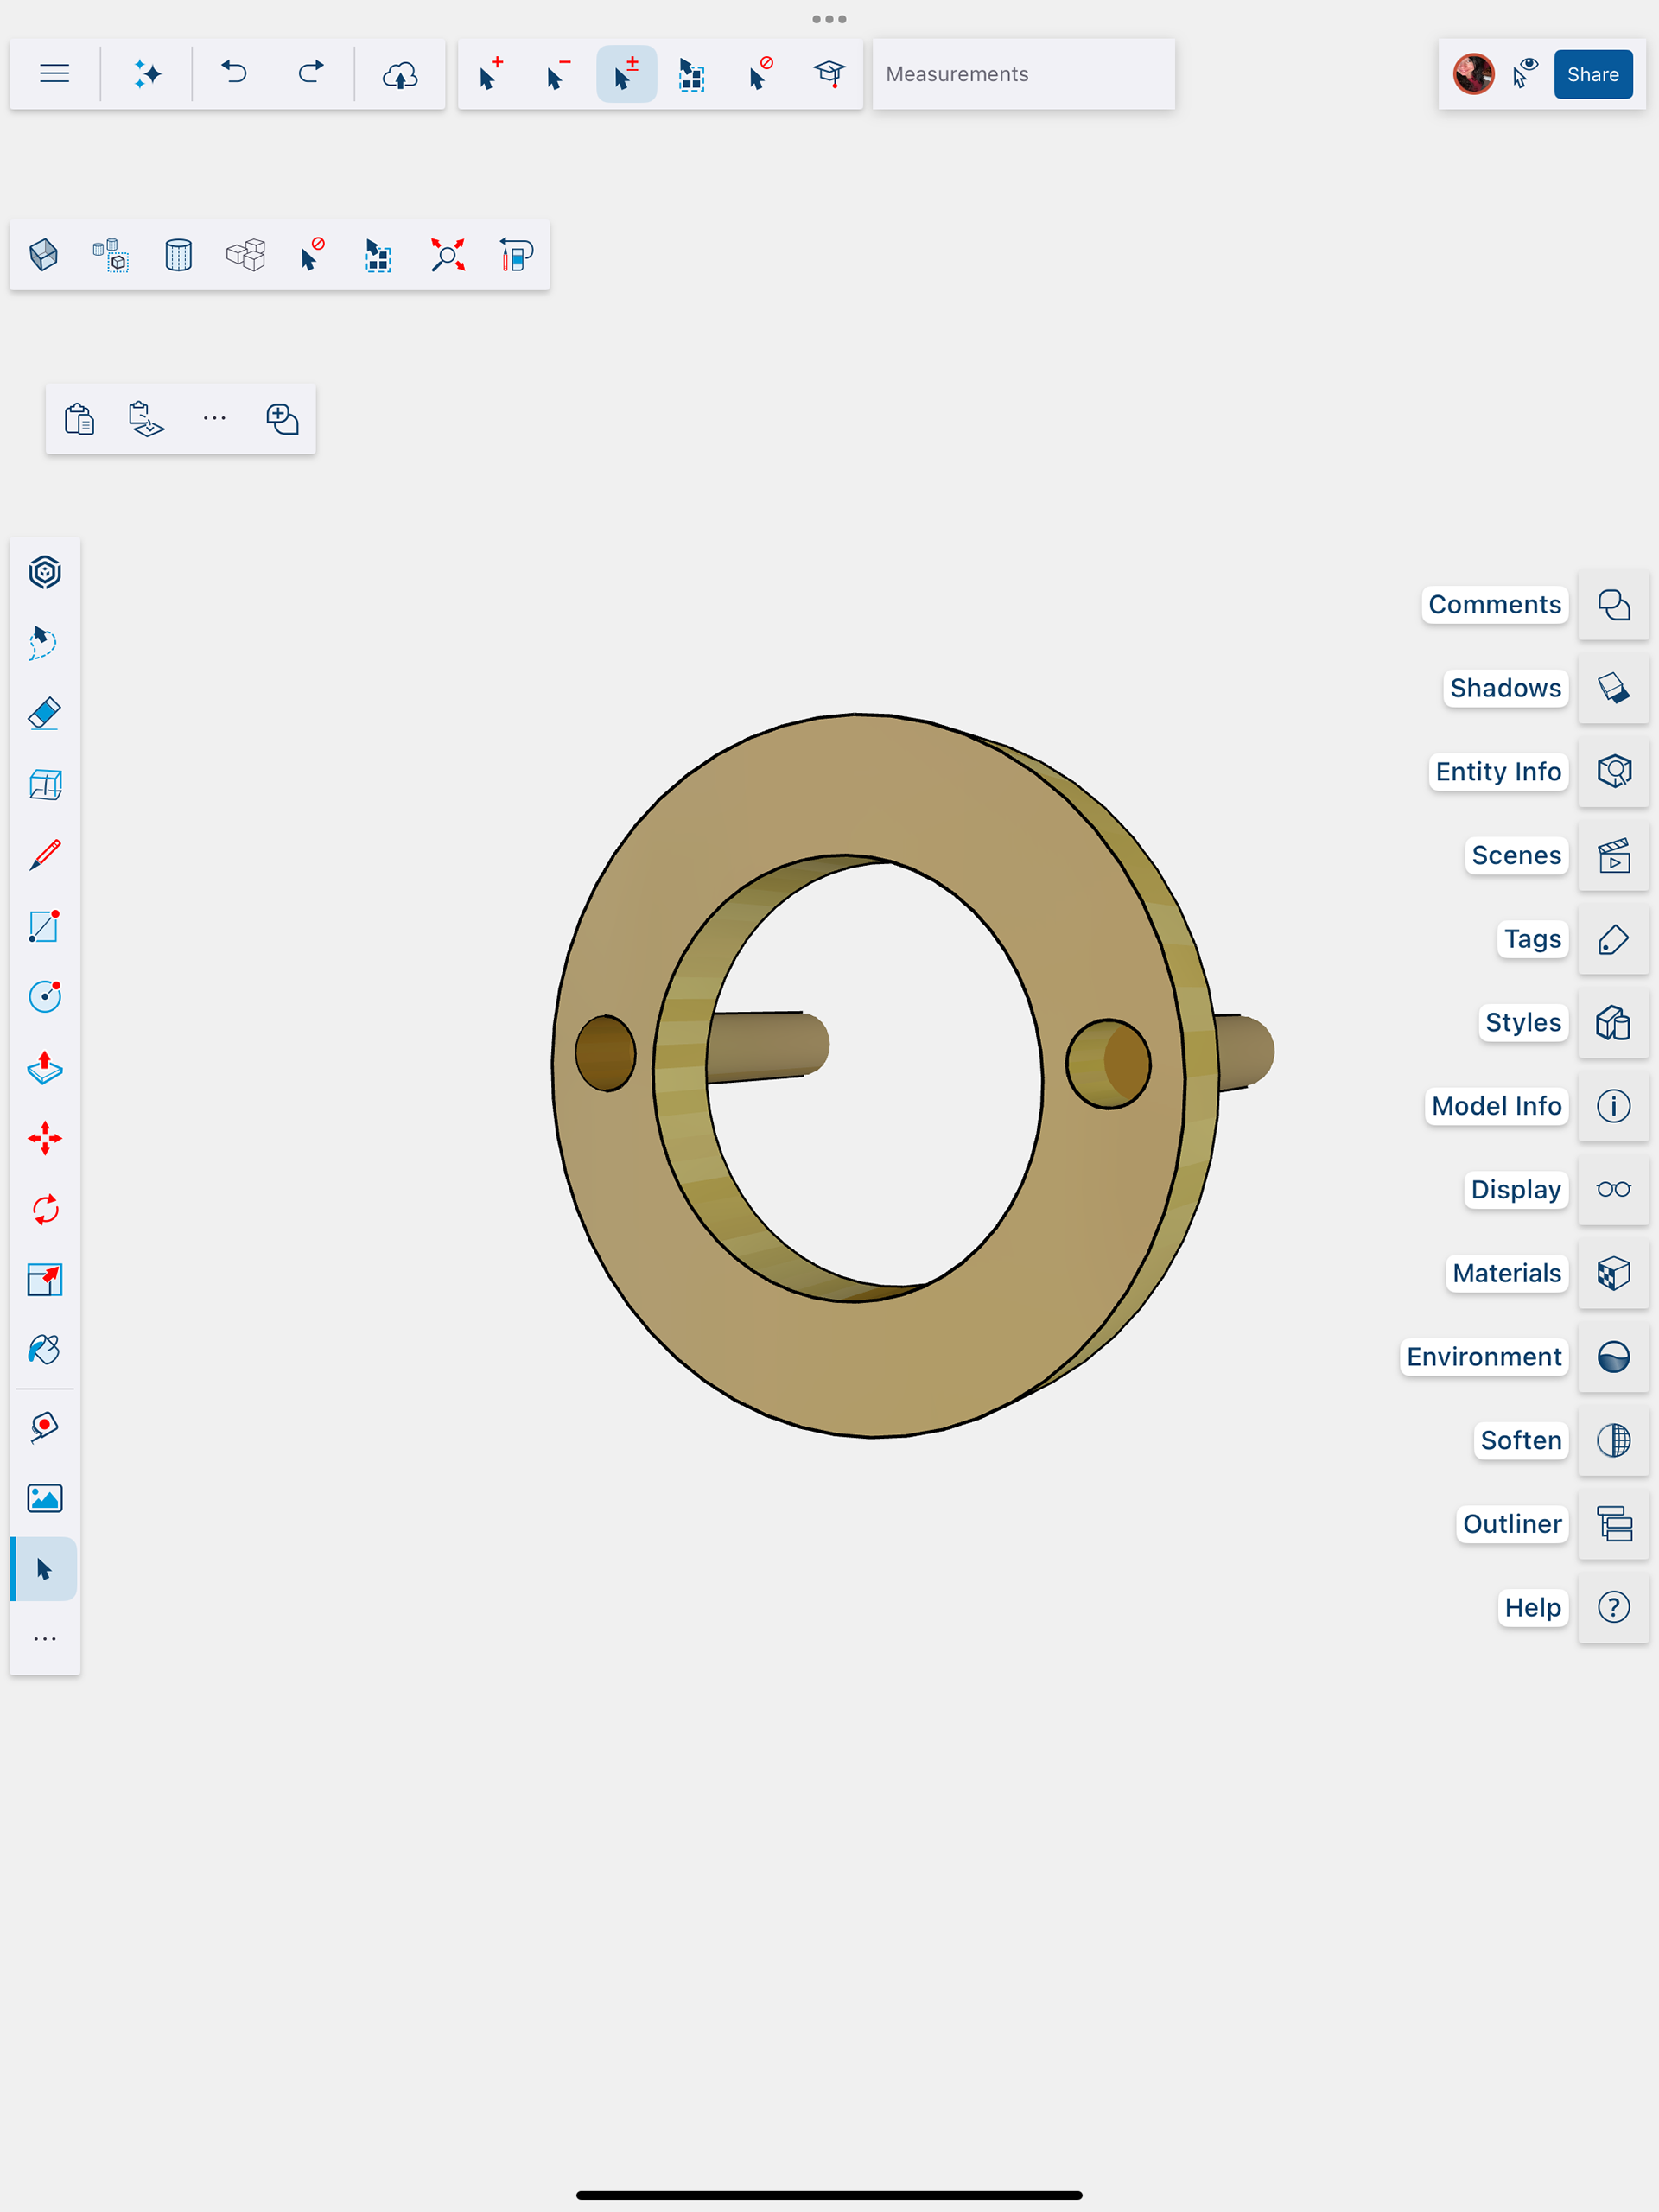Pick the Paint Bucket tool
This screenshot has width=1659, height=2212.
pos(45,1350)
